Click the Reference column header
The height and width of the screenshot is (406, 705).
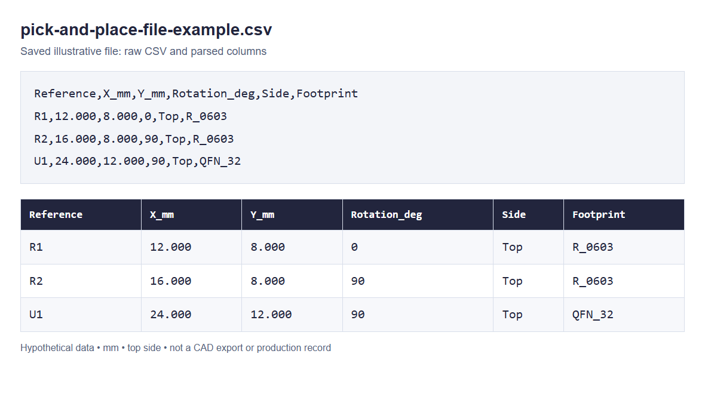[x=81, y=215]
